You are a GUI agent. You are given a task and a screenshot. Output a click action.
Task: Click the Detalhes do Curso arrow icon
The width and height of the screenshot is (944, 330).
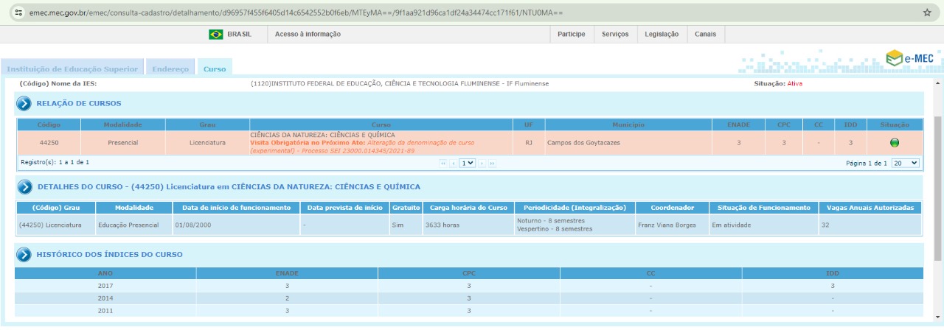click(x=24, y=187)
